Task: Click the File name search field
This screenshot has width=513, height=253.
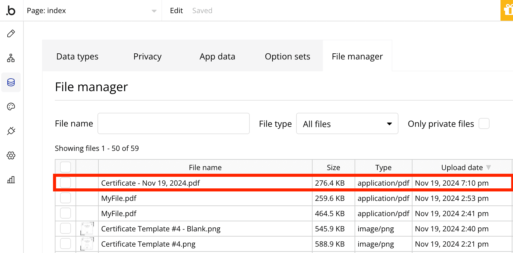Action: click(173, 123)
